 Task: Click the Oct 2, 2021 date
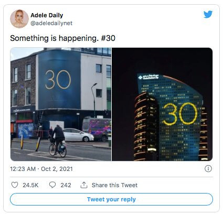(x=57, y=169)
